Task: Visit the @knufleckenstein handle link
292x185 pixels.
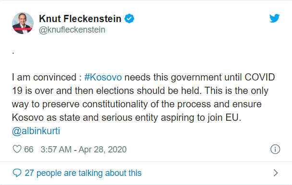Action: [x=72, y=30]
